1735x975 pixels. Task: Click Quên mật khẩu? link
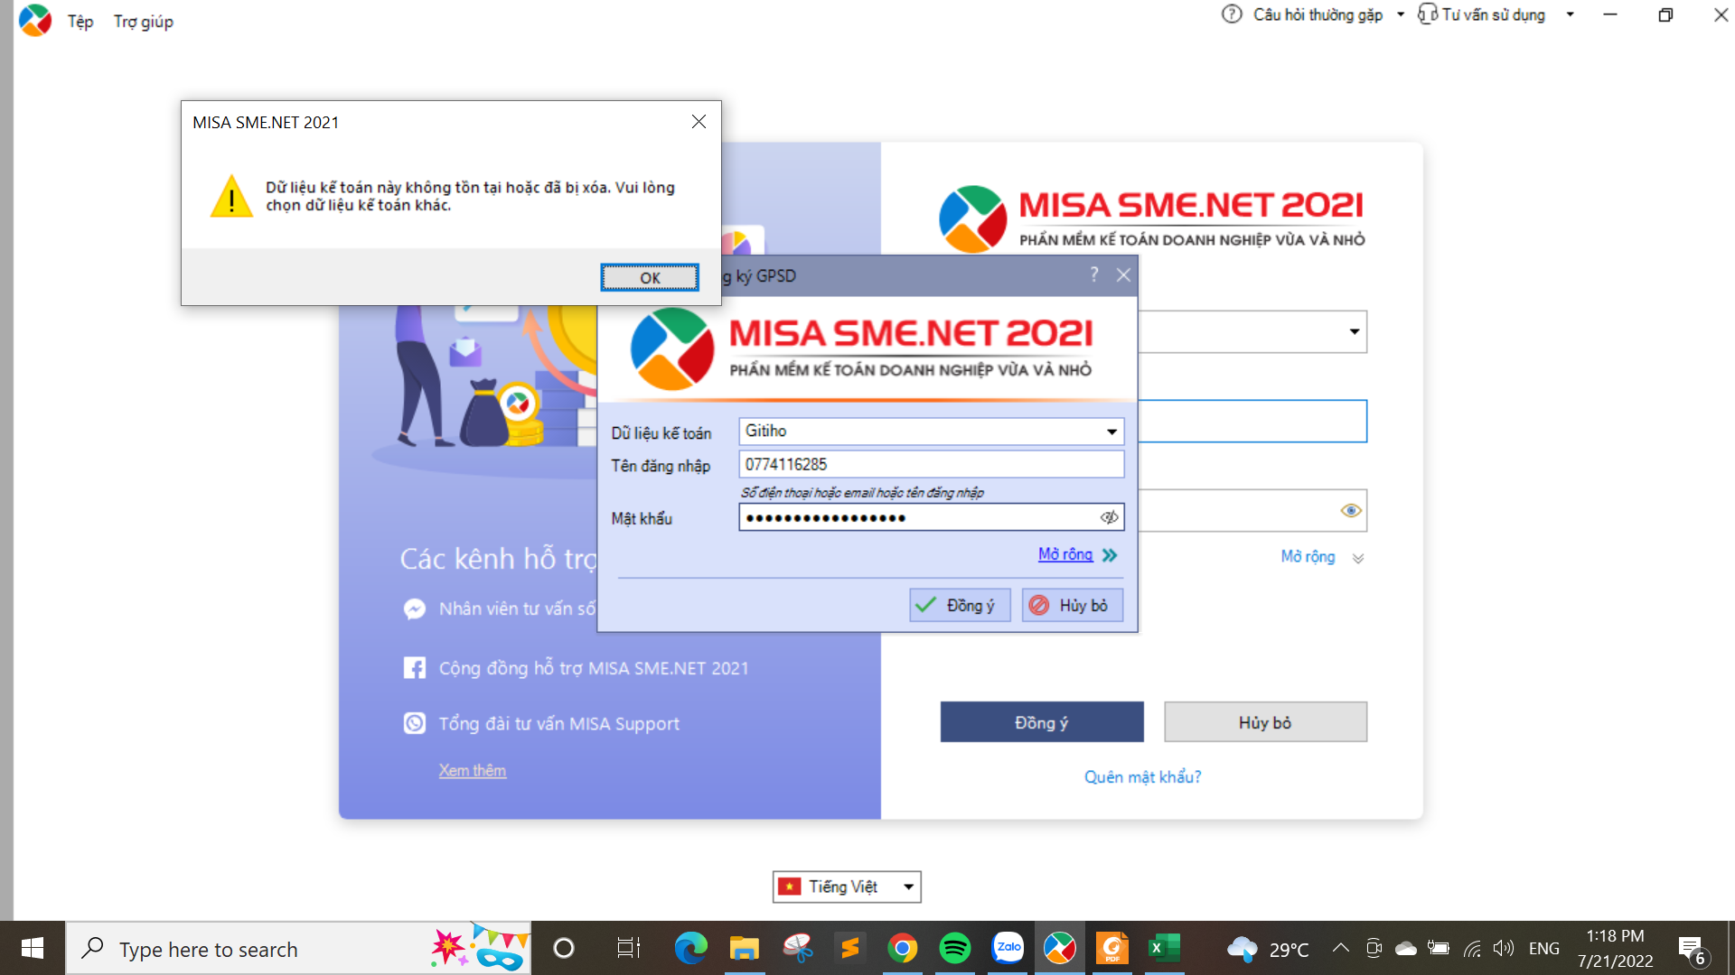click(x=1143, y=777)
